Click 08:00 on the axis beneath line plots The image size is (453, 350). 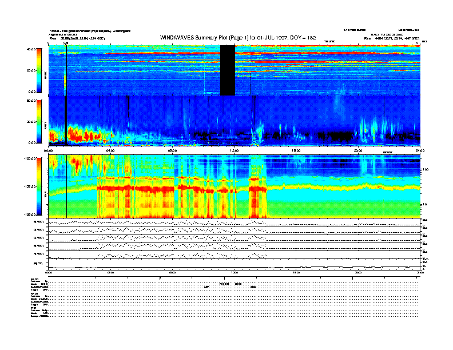[173, 272]
